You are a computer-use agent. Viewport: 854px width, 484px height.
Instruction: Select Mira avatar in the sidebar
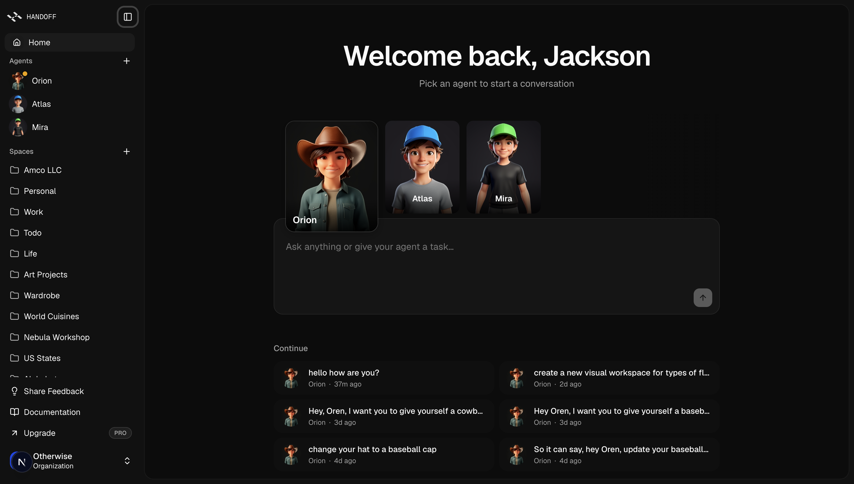18,127
